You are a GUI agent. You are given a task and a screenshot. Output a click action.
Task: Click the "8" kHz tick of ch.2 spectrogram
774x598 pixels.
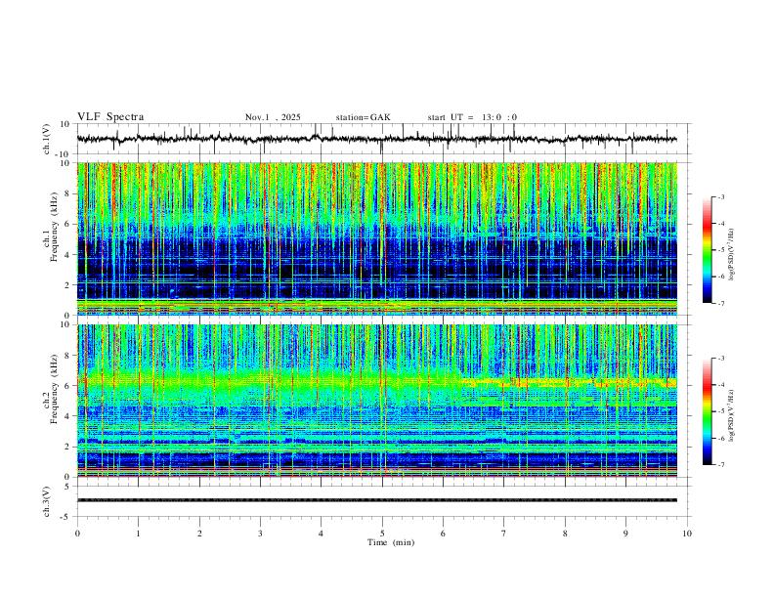(x=68, y=356)
